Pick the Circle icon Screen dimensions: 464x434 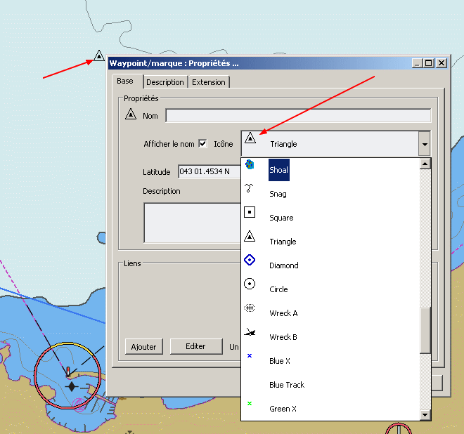[250, 284]
